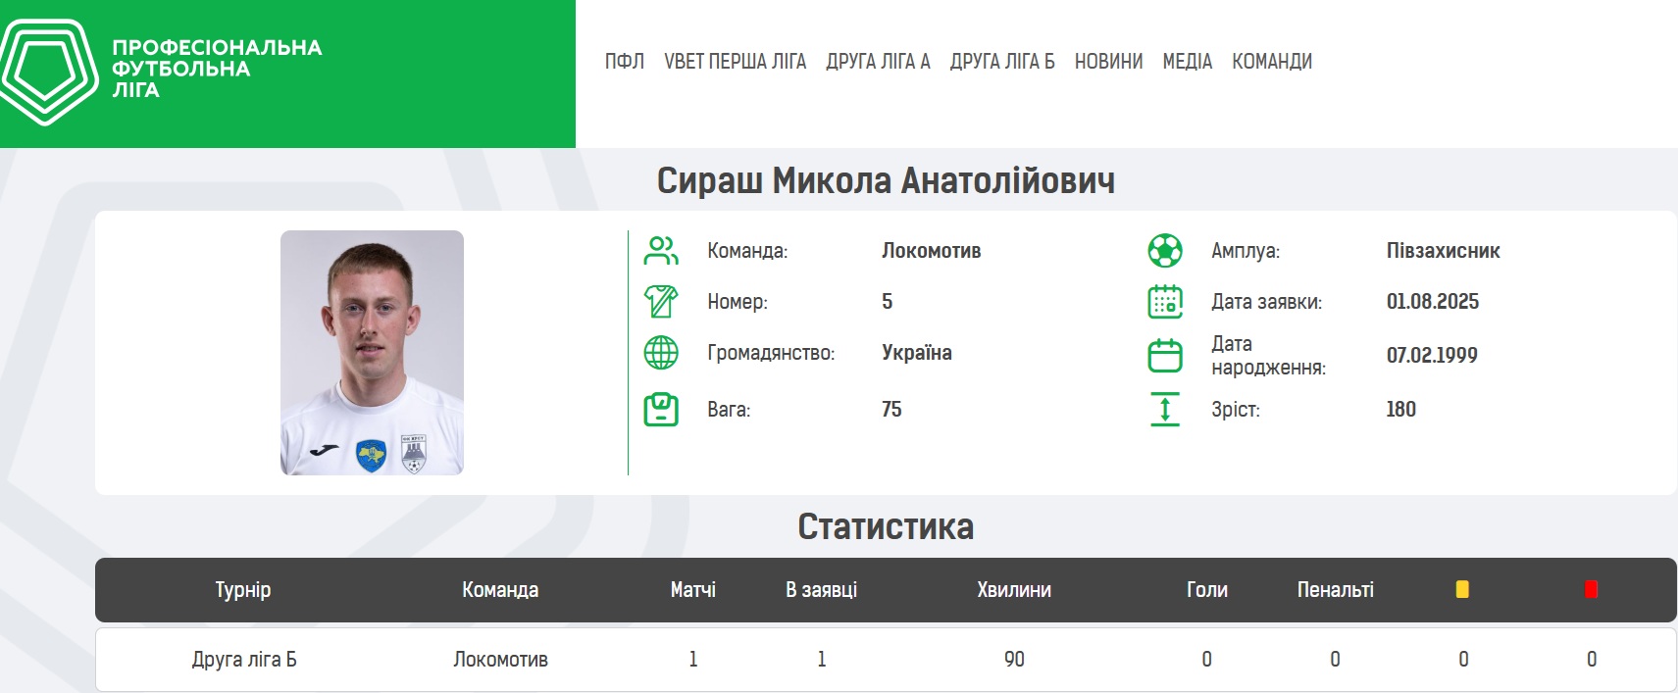Open the НОВИНИ page
This screenshot has height=693, width=1678.
(x=1108, y=62)
